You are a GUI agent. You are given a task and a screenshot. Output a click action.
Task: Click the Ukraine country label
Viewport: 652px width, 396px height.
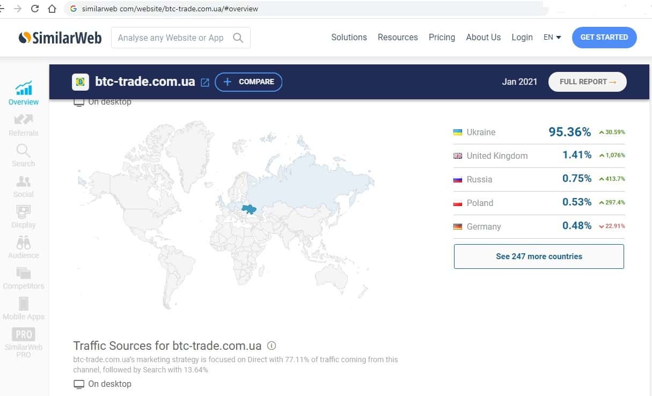pyautogui.click(x=481, y=132)
